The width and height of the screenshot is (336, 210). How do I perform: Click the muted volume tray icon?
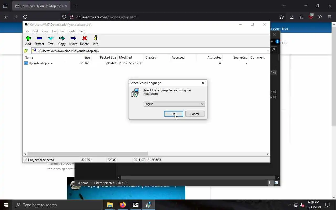(x=302, y=205)
